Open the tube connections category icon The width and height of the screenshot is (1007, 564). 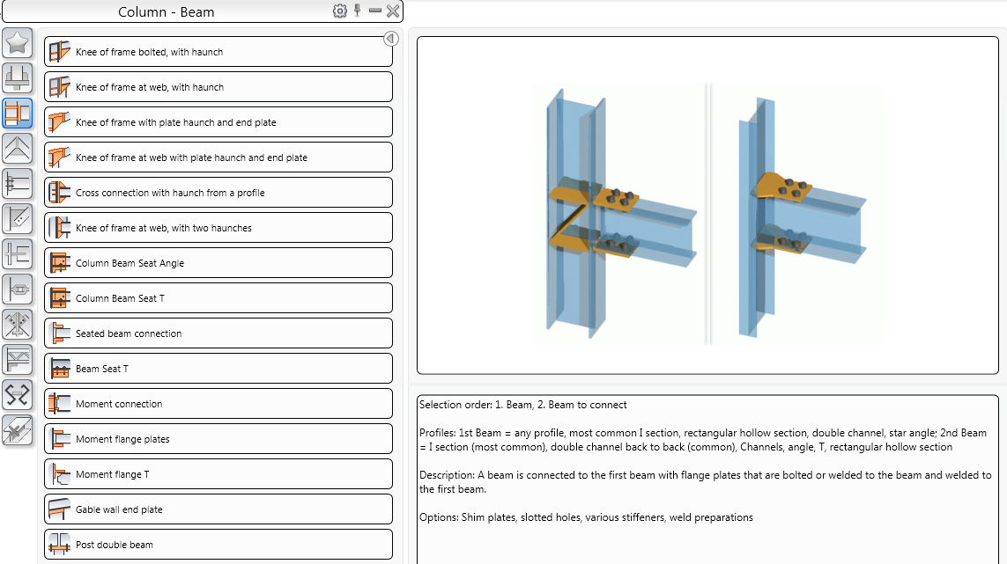tap(18, 289)
